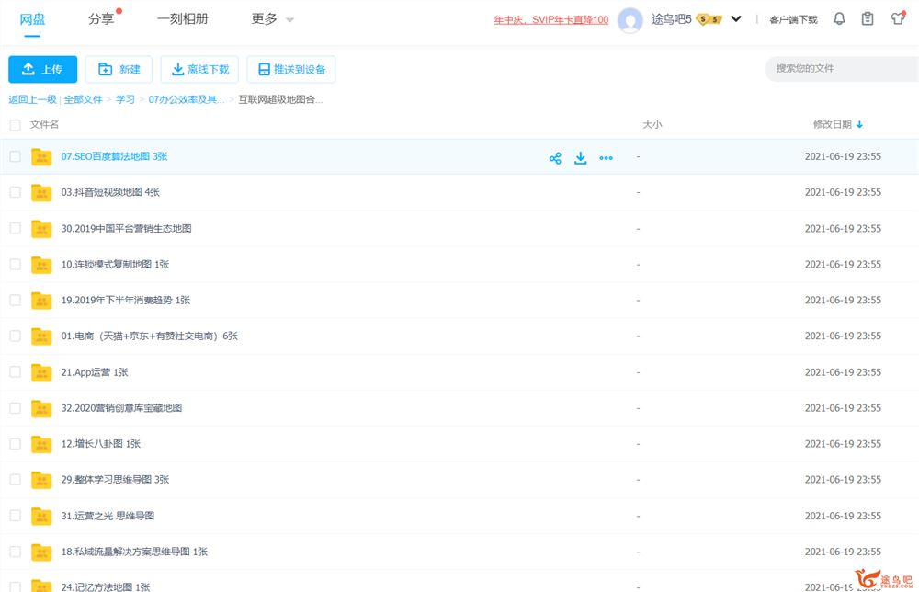Open the three-dot more options on the 07.SEO row
The height and width of the screenshot is (592, 919).
click(606, 158)
